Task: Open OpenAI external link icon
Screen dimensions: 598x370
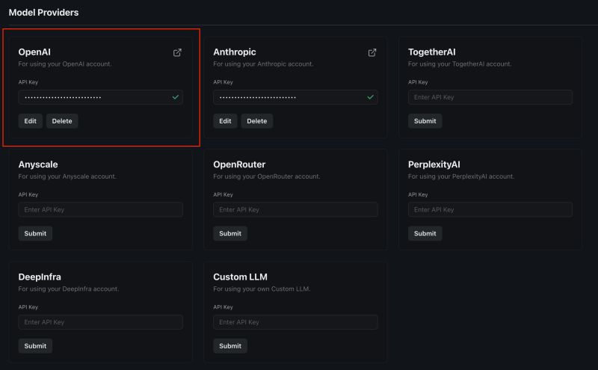Action: (177, 52)
